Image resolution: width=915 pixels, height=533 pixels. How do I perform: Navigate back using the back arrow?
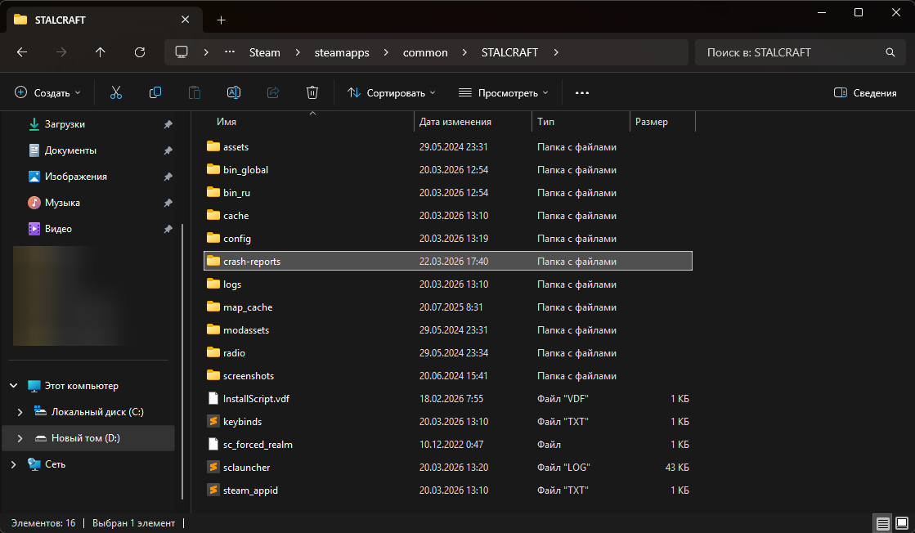[22, 52]
